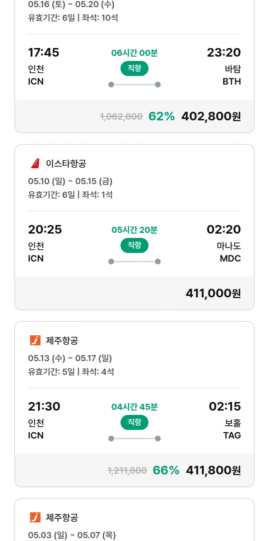Image resolution: width=269 pixels, height=541 pixels.
Task: Click the 직항 badge on Batam flight
Action: [134, 68]
